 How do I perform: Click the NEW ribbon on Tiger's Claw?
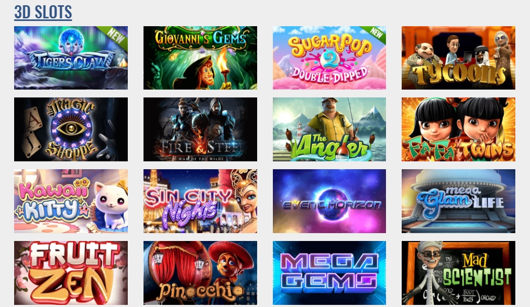[116, 36]
